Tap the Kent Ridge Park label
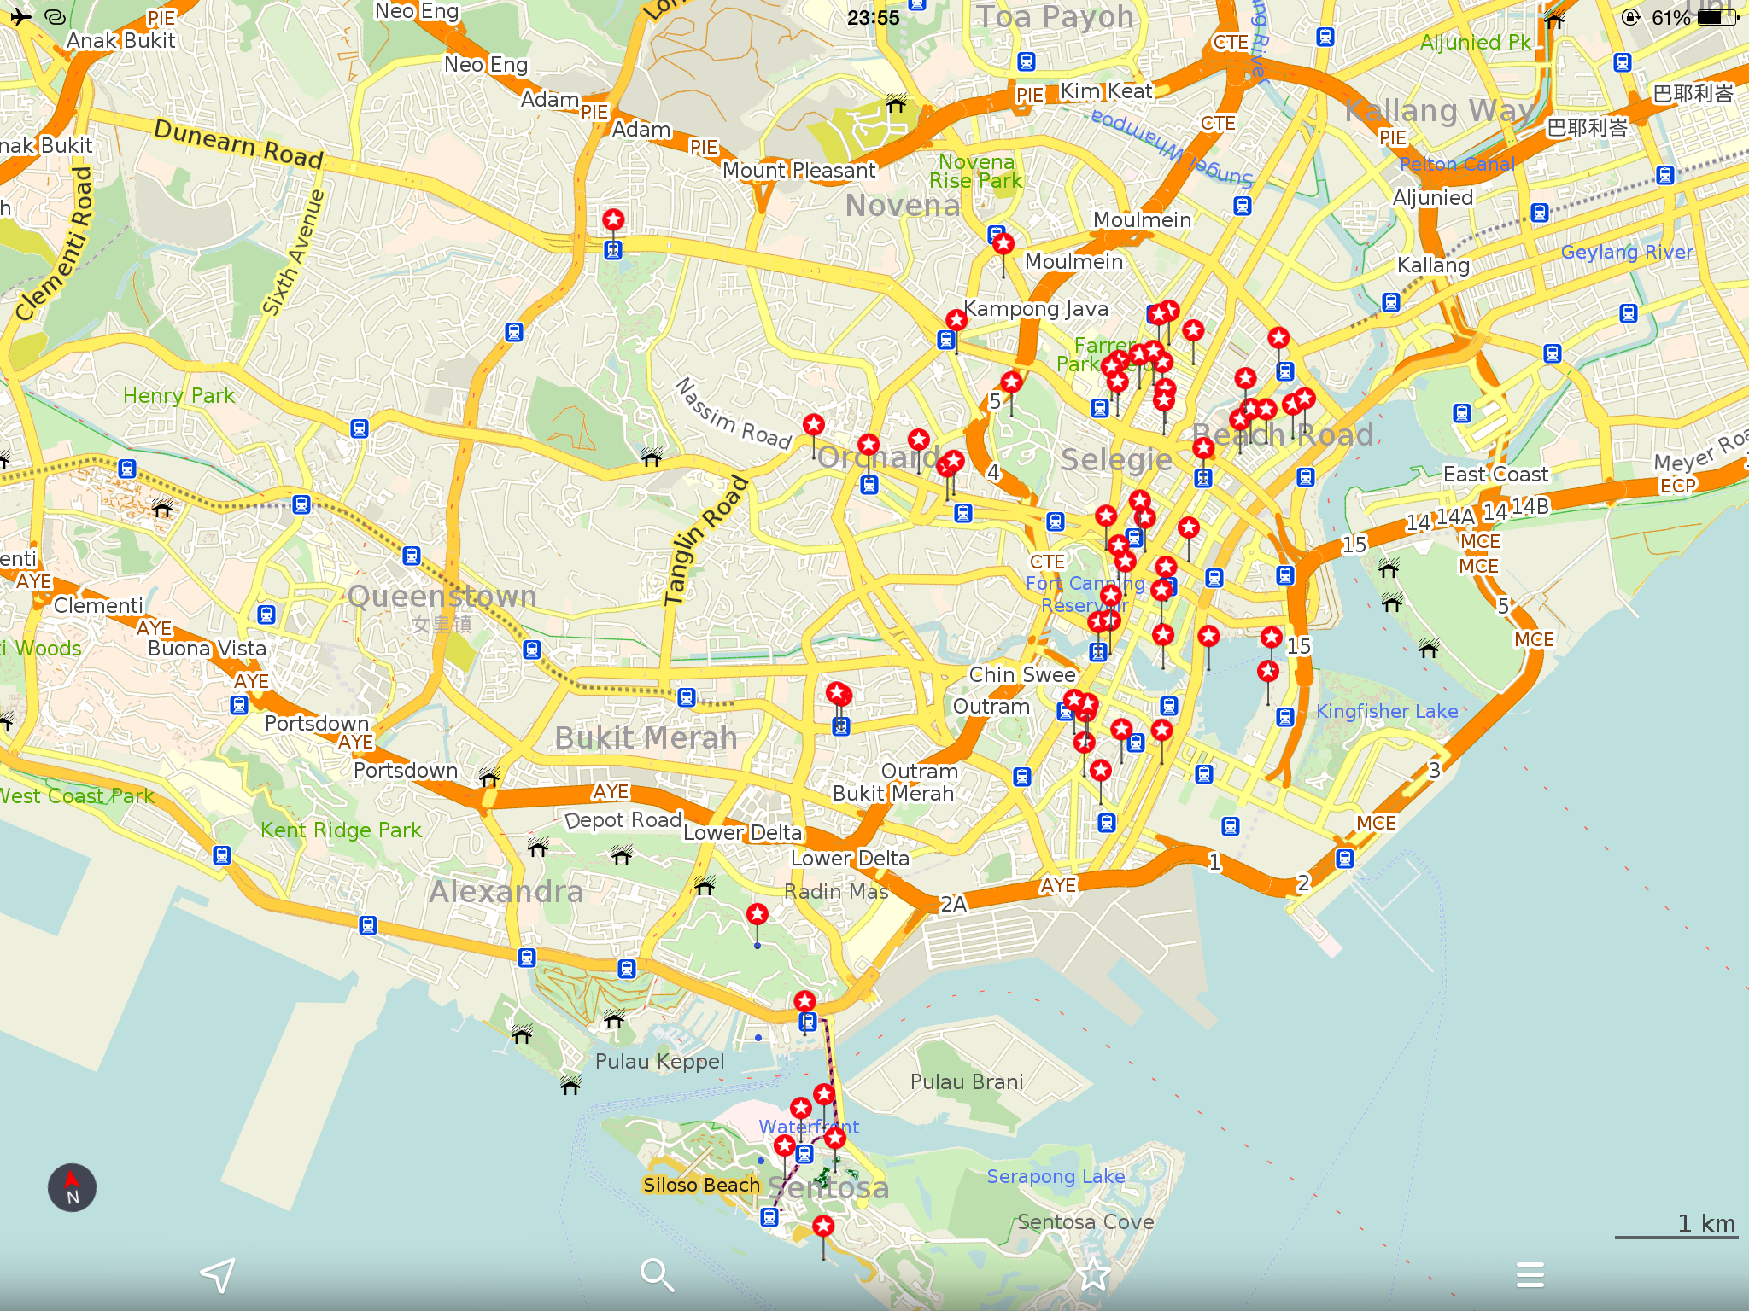The image size is (1749, 1311). (341, 830)
